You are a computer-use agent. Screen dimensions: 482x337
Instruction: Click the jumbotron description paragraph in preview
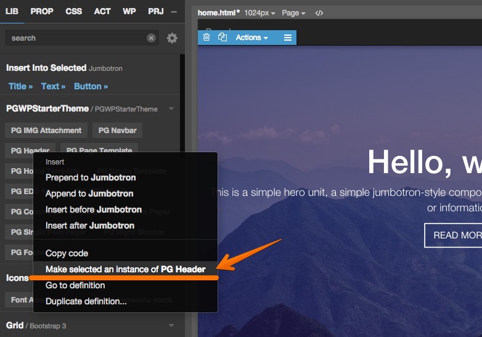pos(346,200)
